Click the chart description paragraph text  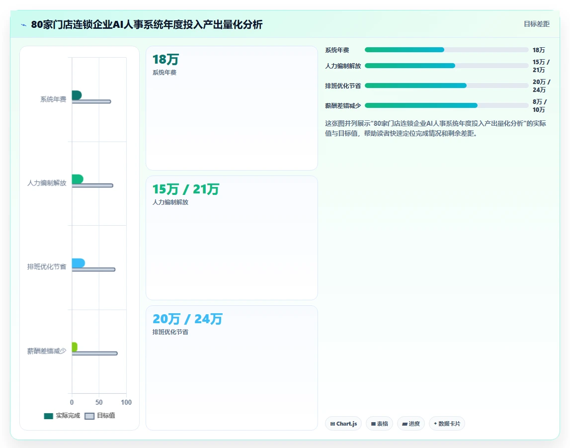[x=435, y=128]
